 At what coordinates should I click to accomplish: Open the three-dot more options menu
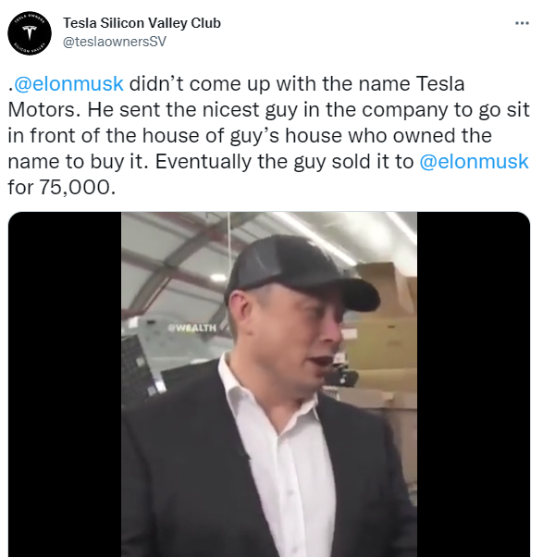(522, 23)
